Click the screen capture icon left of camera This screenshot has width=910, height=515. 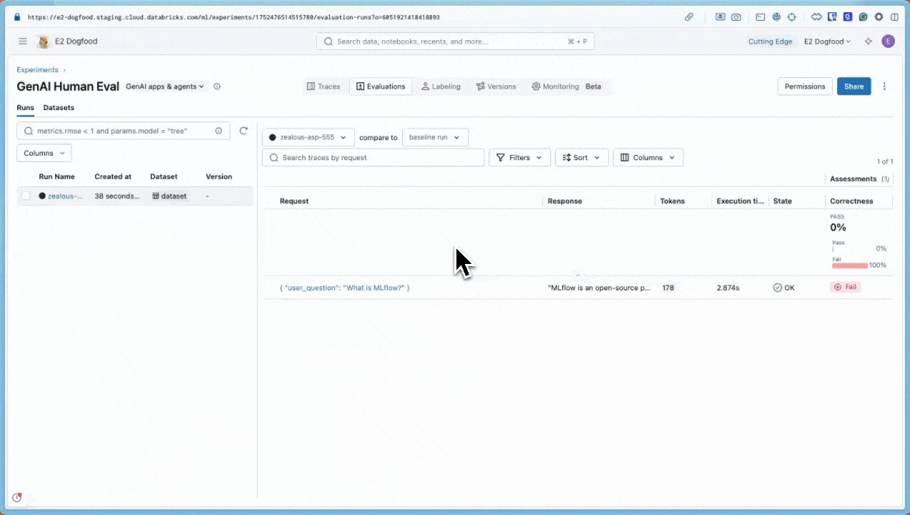pos(720,16)
